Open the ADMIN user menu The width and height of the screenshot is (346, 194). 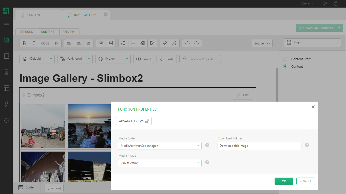(x=307, y=4)
